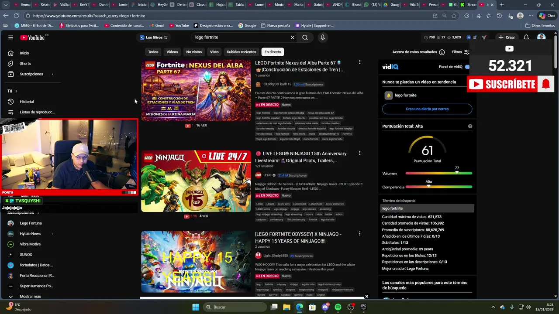Clear the search box with the X
This screenshot has height=314, width=559.
(293, 38)
